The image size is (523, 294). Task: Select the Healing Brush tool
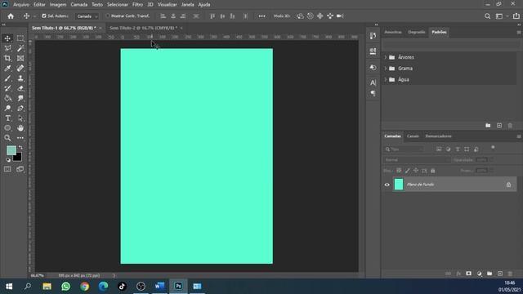[20, 69]
